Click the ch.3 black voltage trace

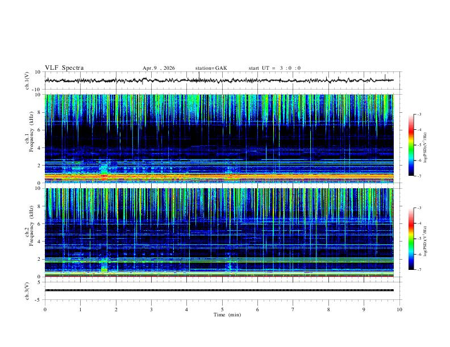(219, 290)
